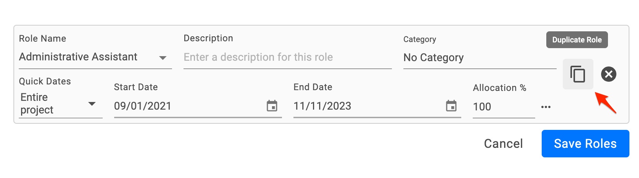
Task: Remove the role with the X icon
Action: tap(609, 74)
